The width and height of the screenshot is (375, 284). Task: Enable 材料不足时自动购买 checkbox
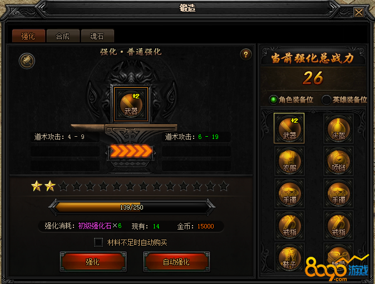pyautogui.click(x=98, y=242)
